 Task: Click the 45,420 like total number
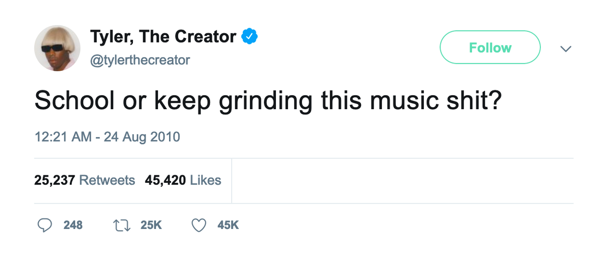(x=165, y=180)
